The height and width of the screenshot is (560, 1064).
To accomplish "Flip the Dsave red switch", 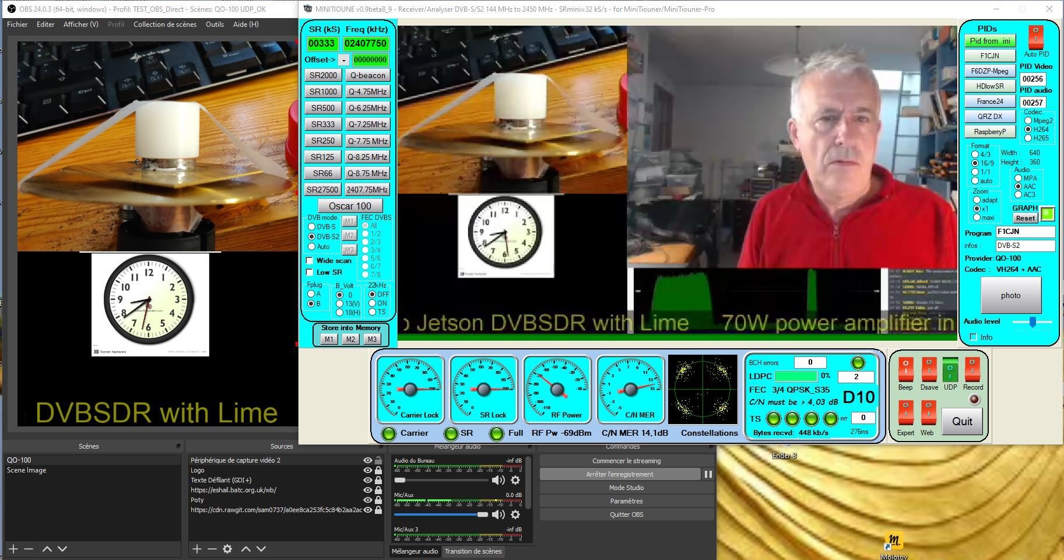I will click(x=929, y=369).
